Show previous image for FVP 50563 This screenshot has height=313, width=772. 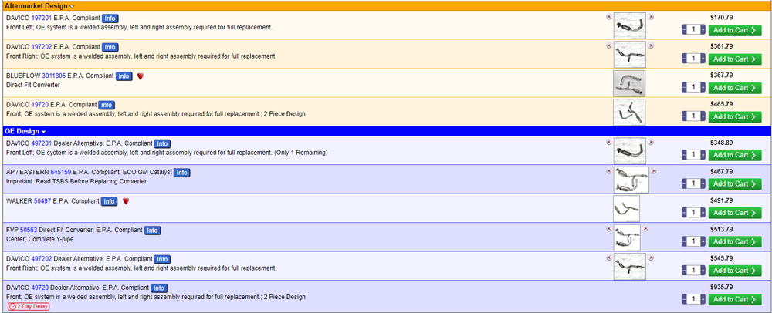pyautogui.click(x=609, y=229)
